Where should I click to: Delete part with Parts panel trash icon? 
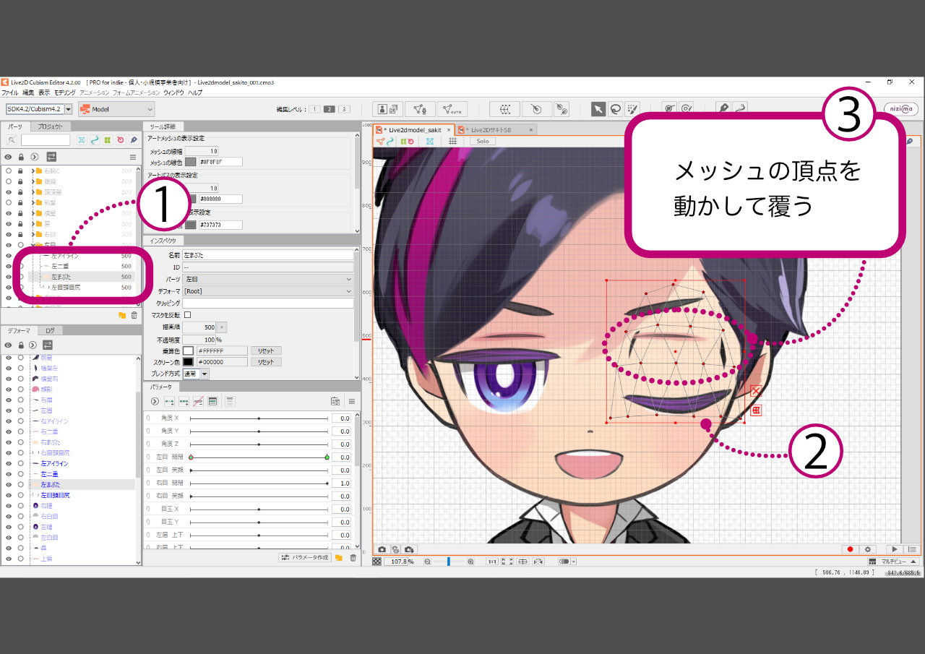134,315
